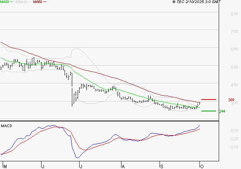Click the green MA20 legend line swatch

pos(12,2)
